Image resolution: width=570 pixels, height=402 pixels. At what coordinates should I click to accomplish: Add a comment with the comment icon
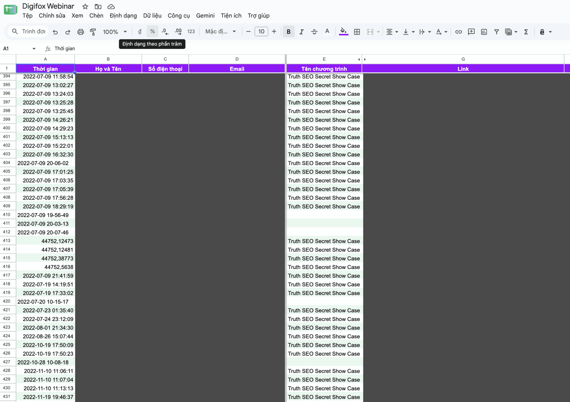click(471, 32)
